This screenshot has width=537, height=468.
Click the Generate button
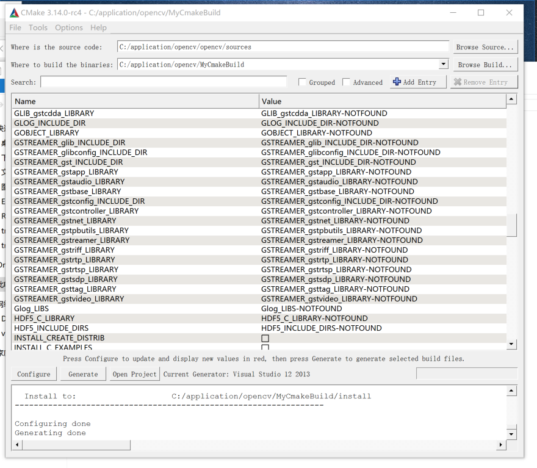(x=83, y=374)
